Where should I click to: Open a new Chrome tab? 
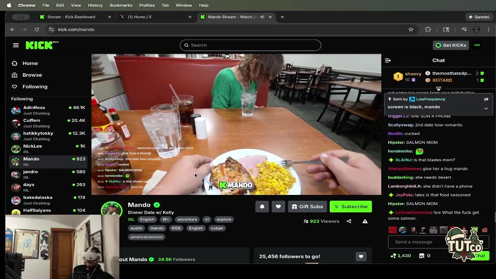[282, 17]
